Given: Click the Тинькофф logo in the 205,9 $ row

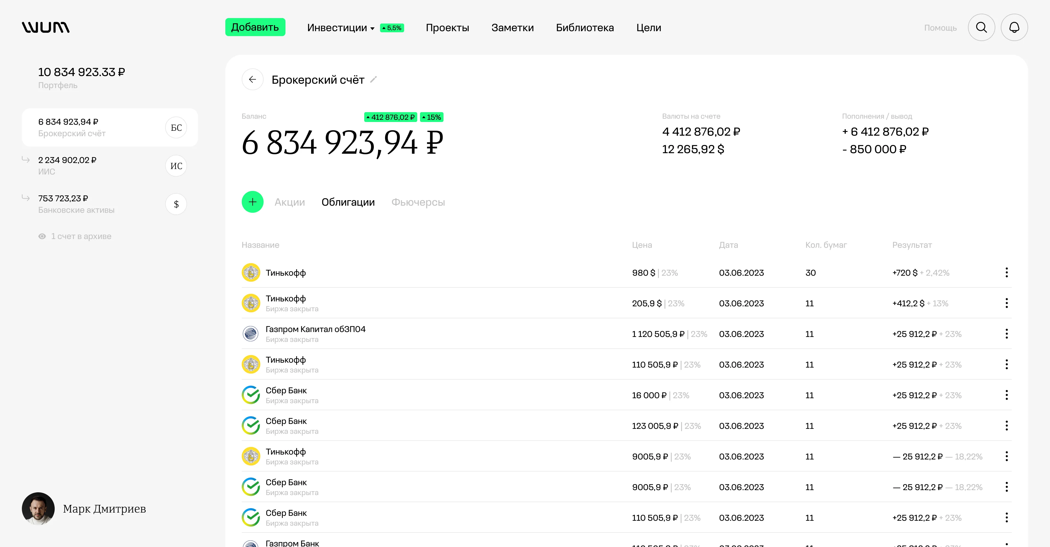Looking at the screenshot, I should click(251, 303).
